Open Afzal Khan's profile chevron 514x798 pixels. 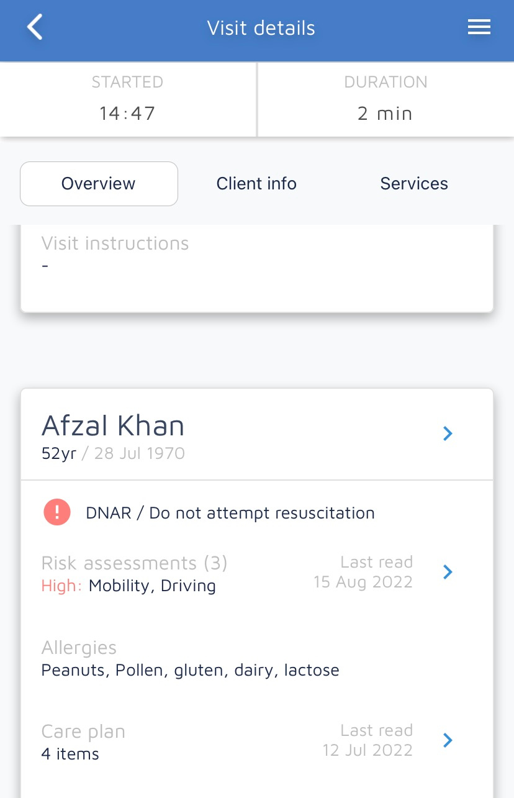tap(448, 433)
